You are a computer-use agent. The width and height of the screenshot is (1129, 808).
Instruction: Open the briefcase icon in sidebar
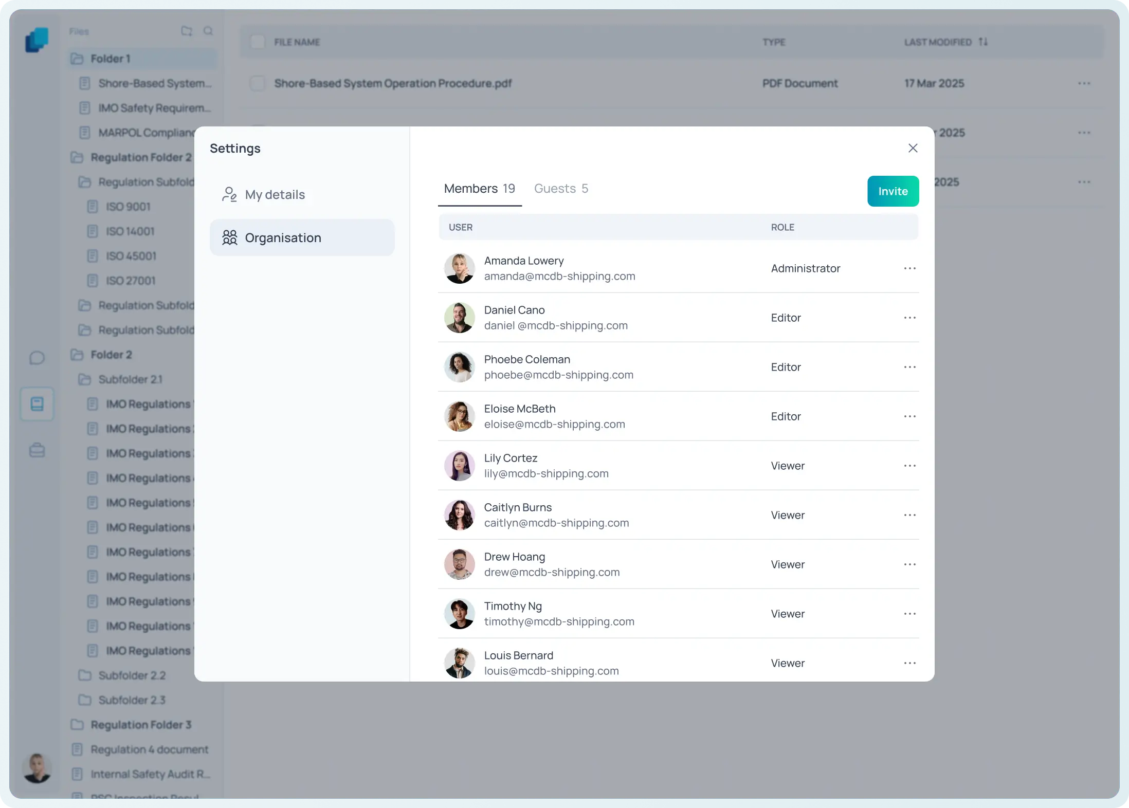[37, 450]
